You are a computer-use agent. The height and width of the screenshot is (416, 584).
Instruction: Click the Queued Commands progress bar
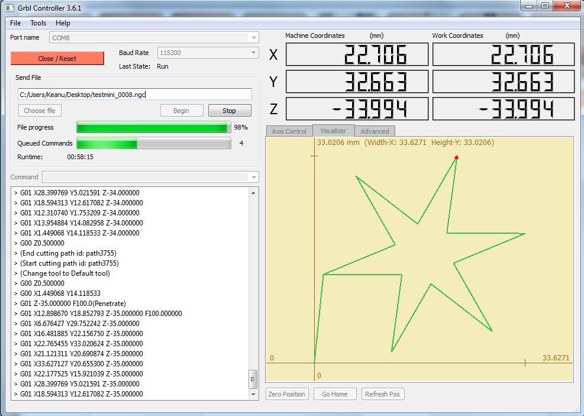click(153, 143)
